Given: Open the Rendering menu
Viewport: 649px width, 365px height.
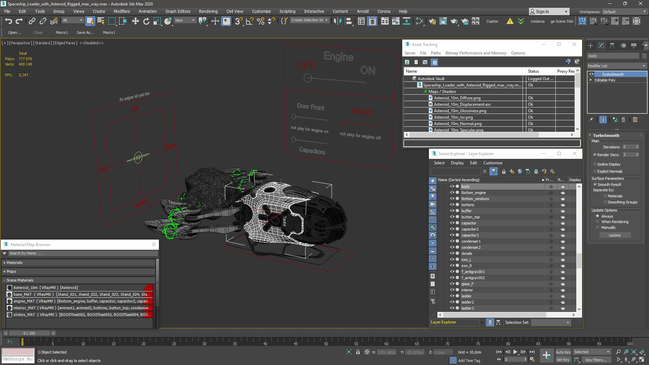Looking at the screenshot, I should [x=208, y=11].
